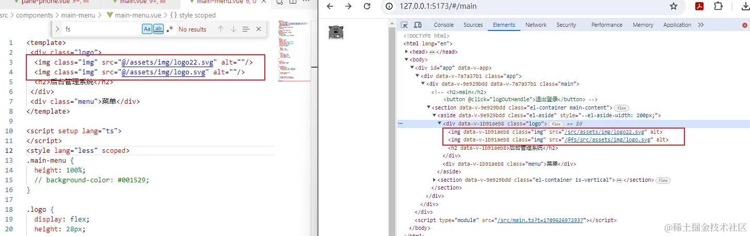Go to previous match in find widget

(x=220, y=29)
